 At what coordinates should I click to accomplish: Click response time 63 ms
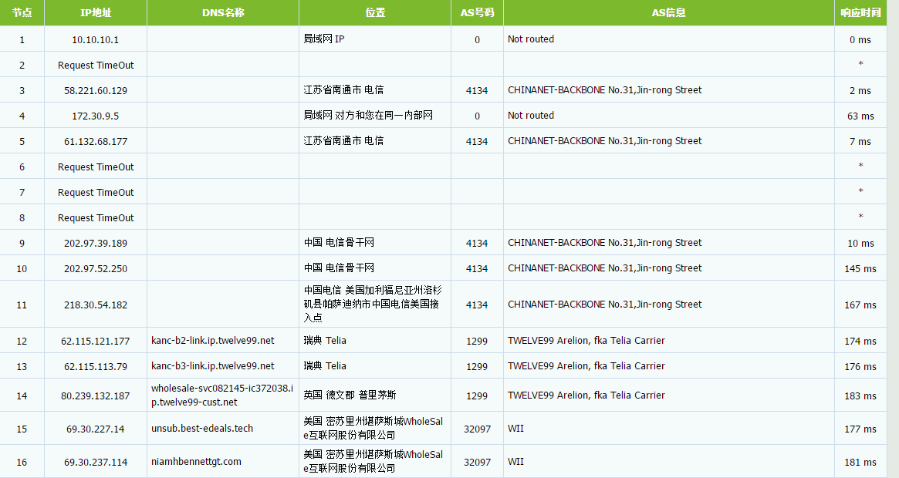(860, 116)
